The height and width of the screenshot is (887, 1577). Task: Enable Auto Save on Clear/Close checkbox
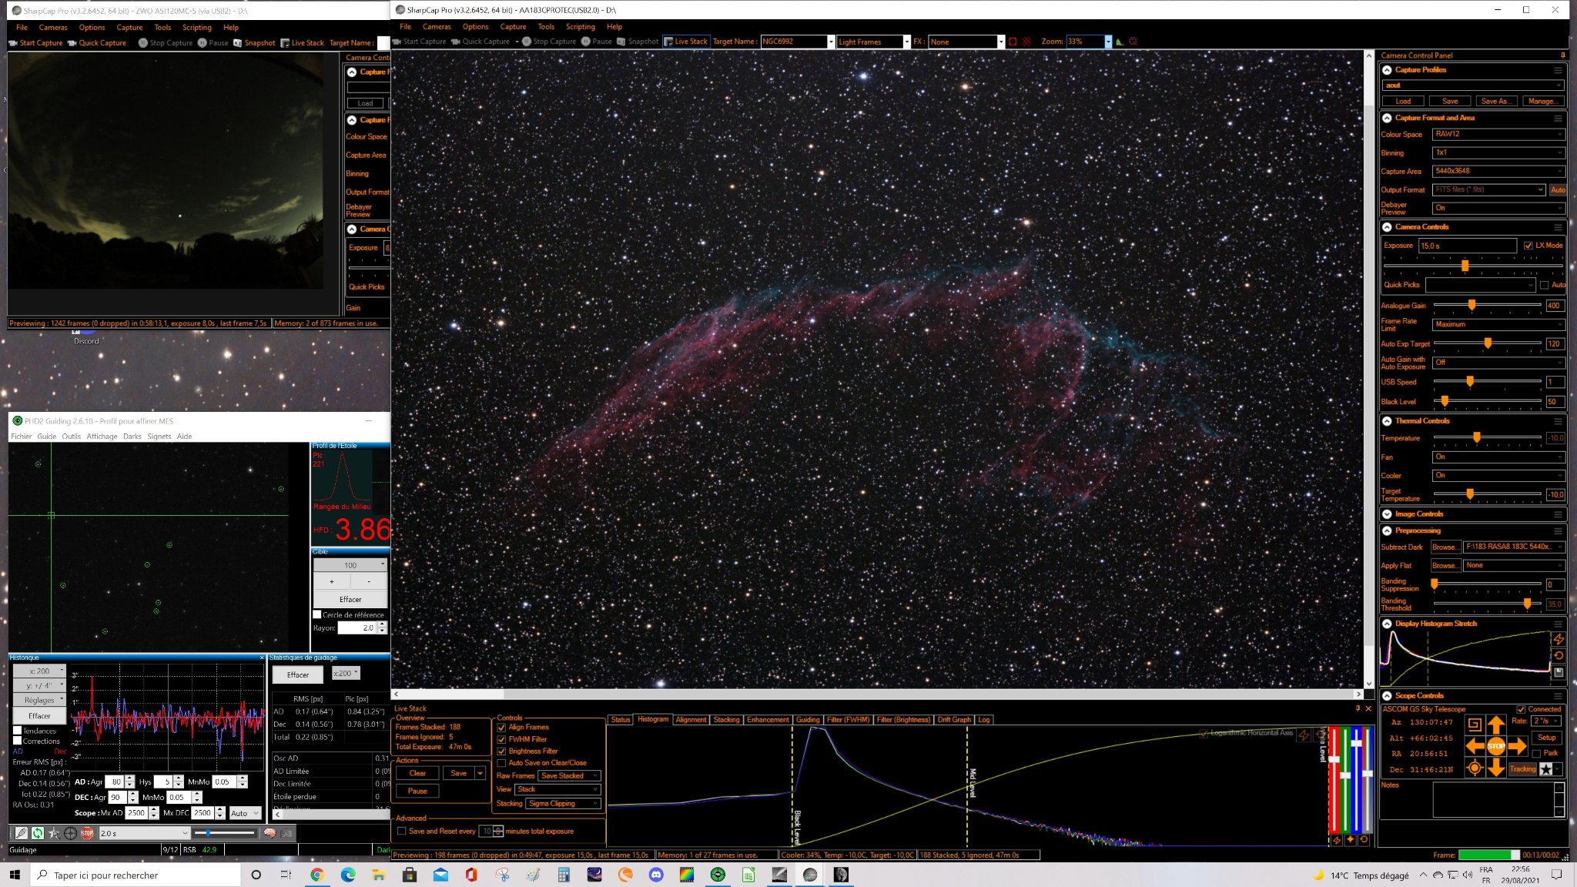pos(501,763)
